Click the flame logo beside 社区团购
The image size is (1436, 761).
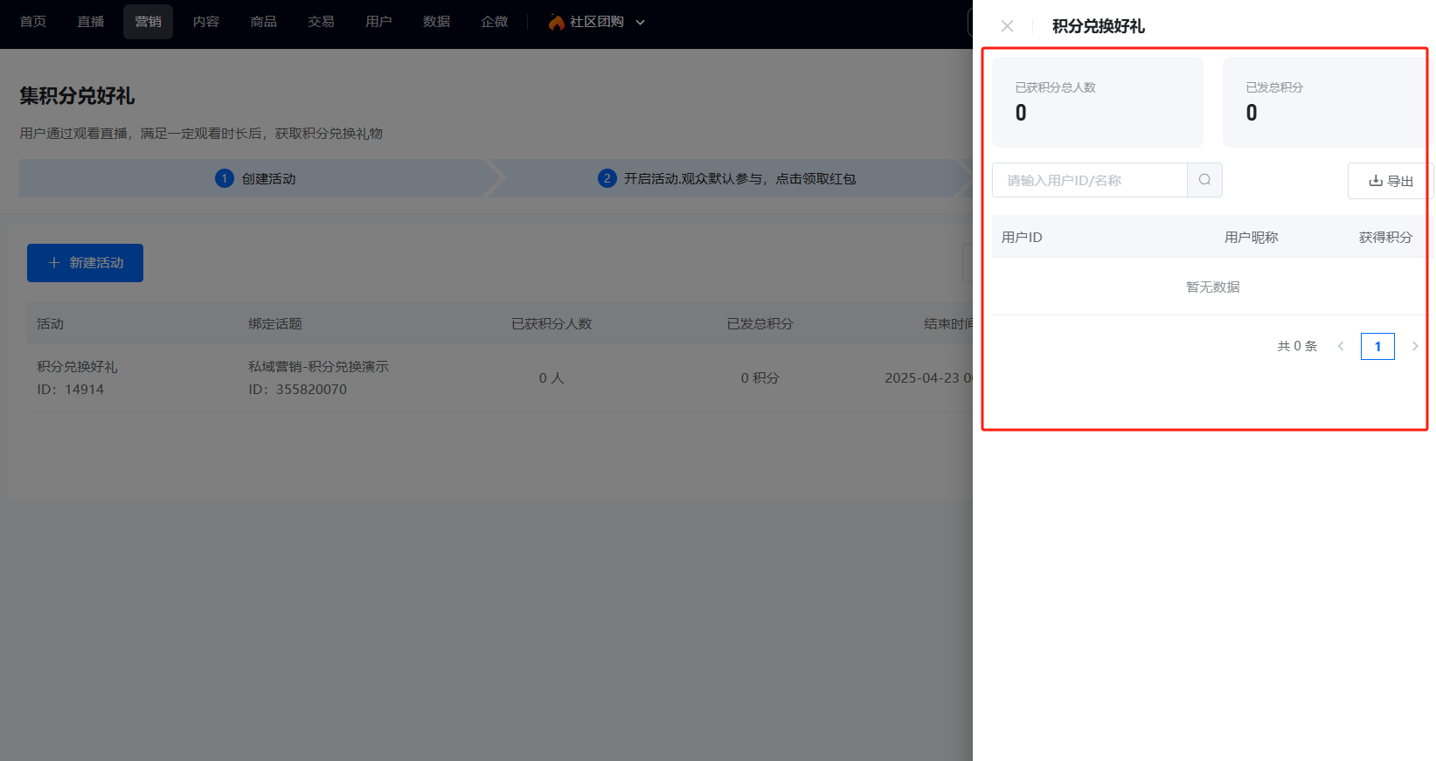[556, 22]
